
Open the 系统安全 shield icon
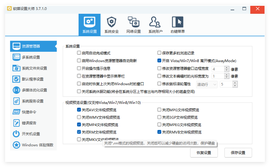pyautogui.click(x=111, y=22)
